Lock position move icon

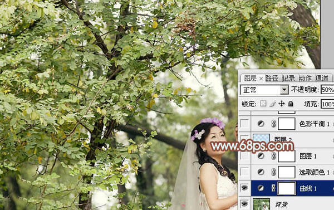click(282, 104)
